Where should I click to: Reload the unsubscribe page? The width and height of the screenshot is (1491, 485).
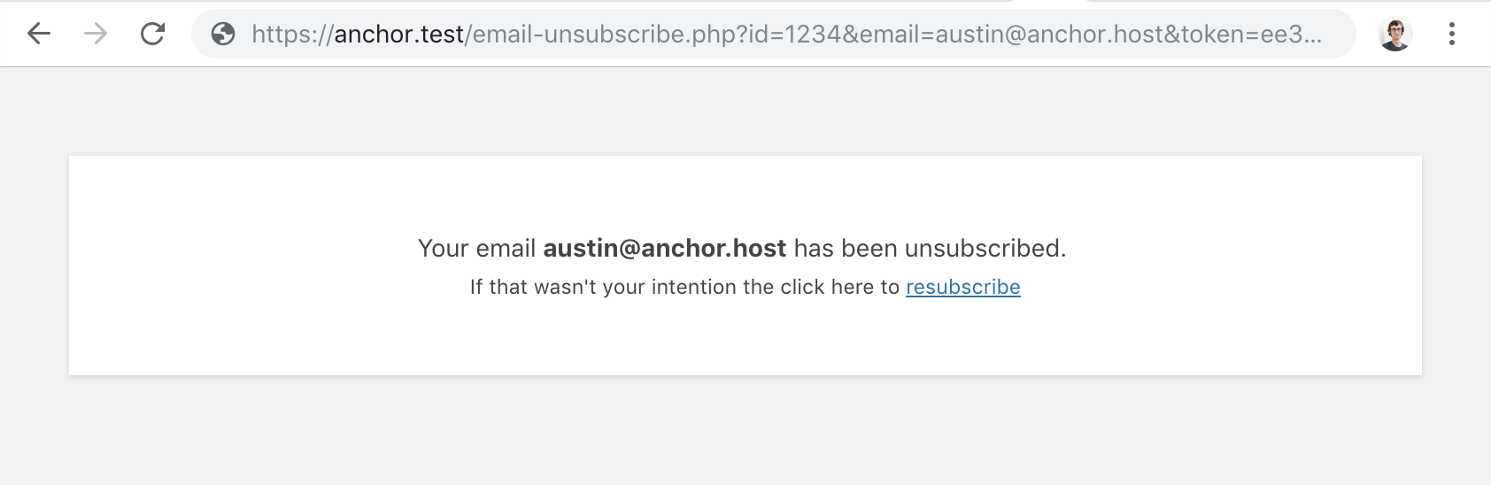pyautogui.click(x=153, y=34)
